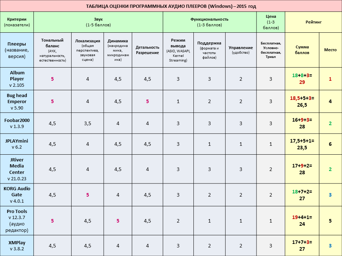Select Bug head Emperor's red detail score "5"
Viewport: 342px width, 256px height.
147,101
